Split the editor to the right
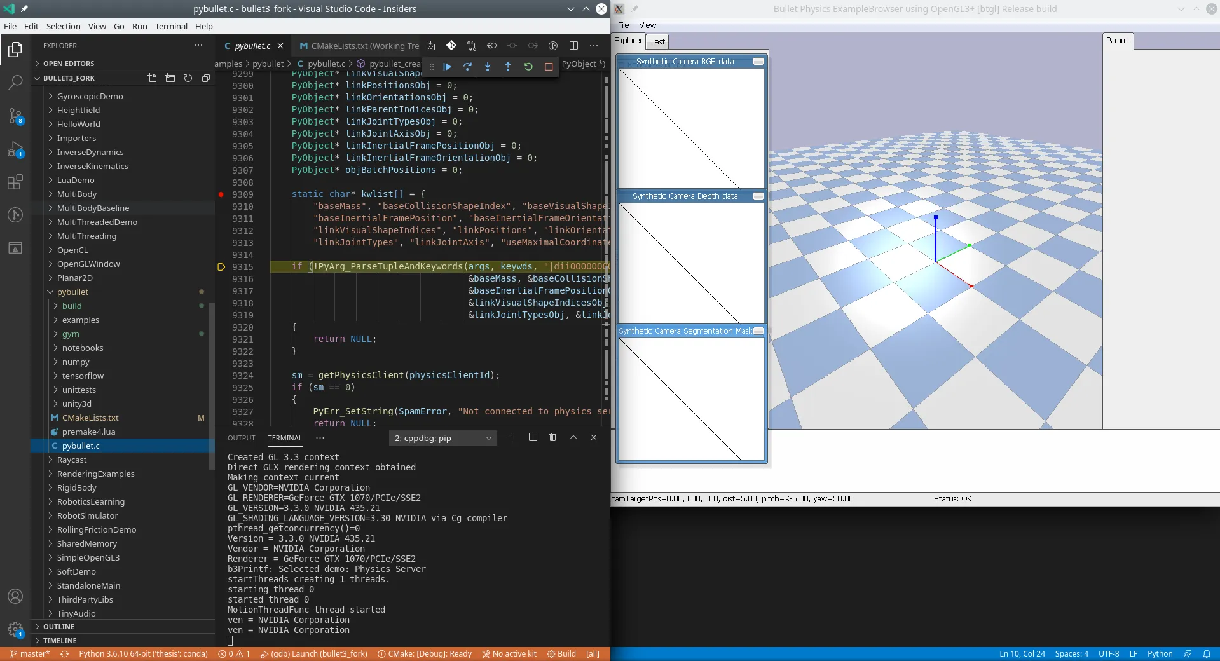The image size is (1220, 661). (573, 46)
